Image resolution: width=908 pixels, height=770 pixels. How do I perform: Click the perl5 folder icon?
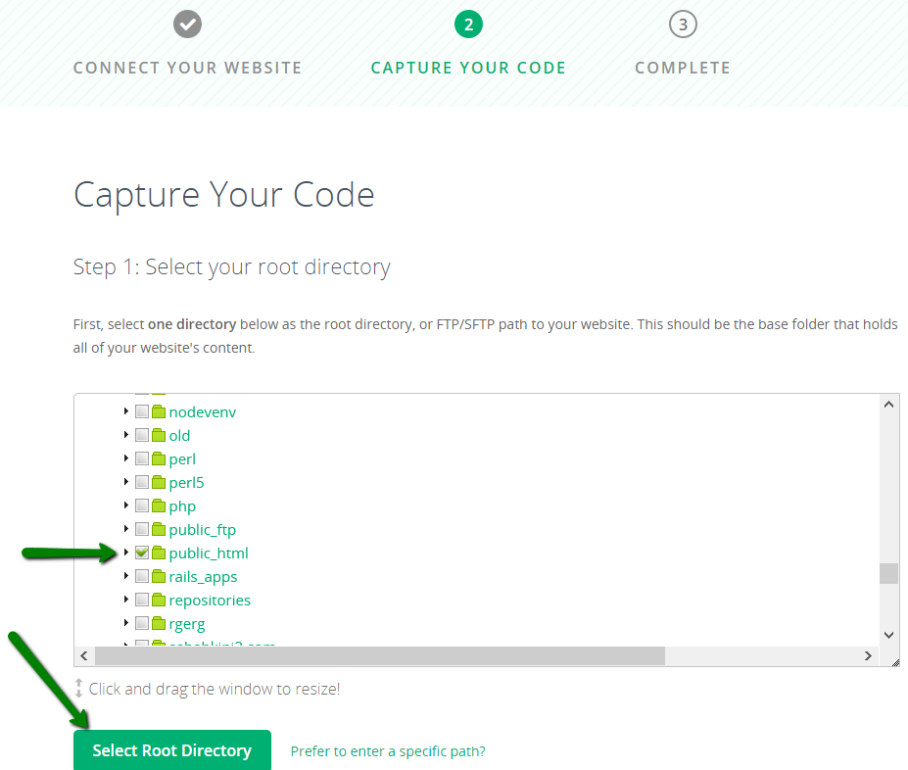[x=159, y=482]
